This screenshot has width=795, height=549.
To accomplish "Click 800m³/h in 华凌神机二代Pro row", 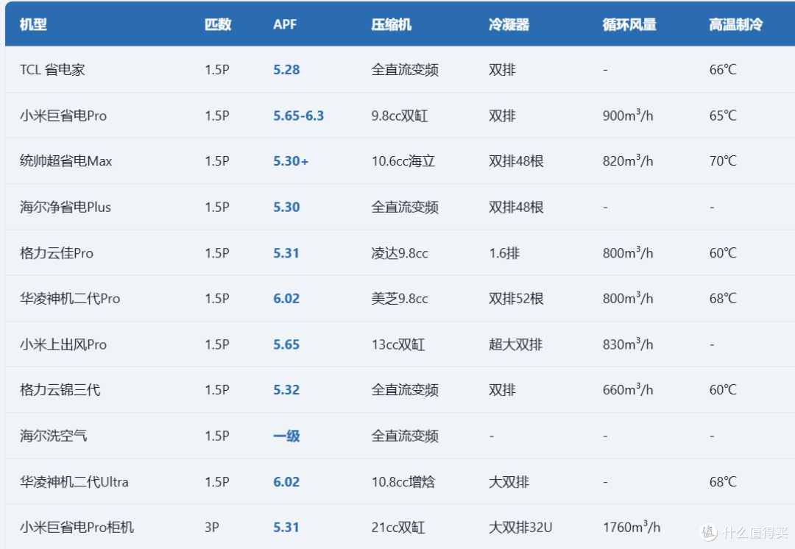I will coord(628,299).
